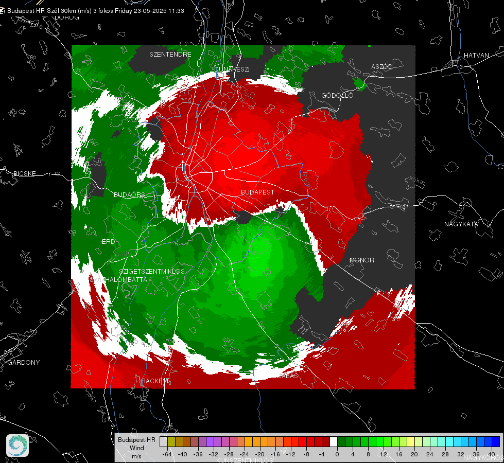This screenshot has width=504, height=463.
Task: Select the GÁRDONY label
Action: (24, 363)
